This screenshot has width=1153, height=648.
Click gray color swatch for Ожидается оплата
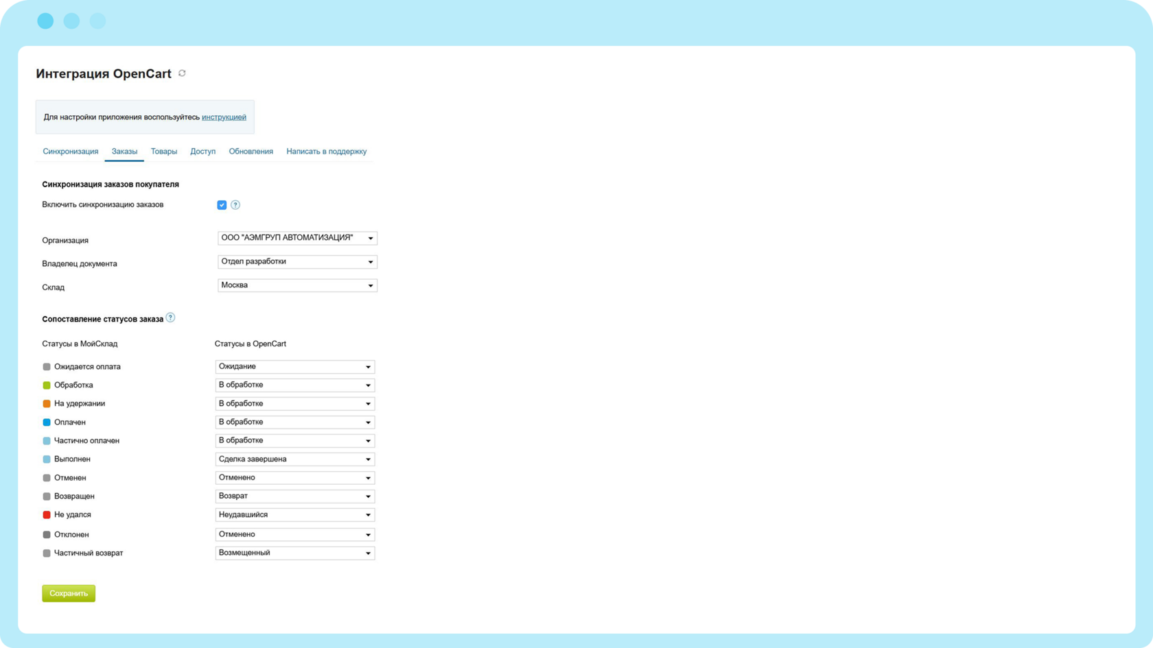47,367
